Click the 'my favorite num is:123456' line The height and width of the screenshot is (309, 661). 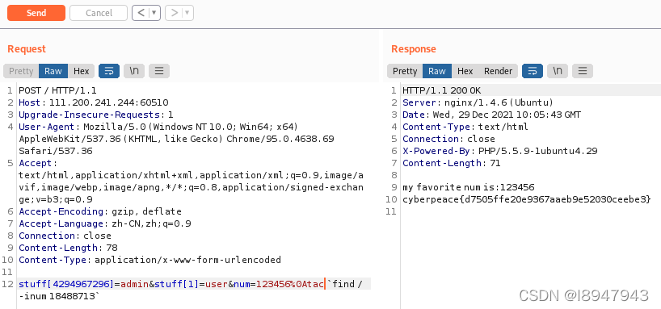[x=469, y=187]
